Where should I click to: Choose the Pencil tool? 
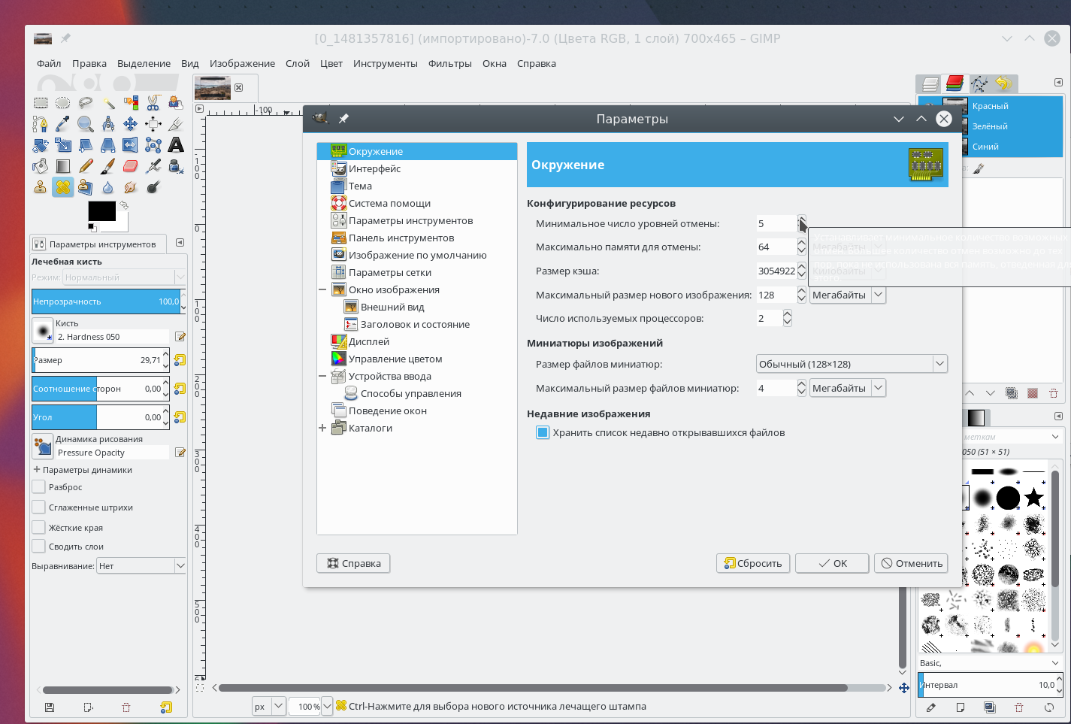coord(86,166)
